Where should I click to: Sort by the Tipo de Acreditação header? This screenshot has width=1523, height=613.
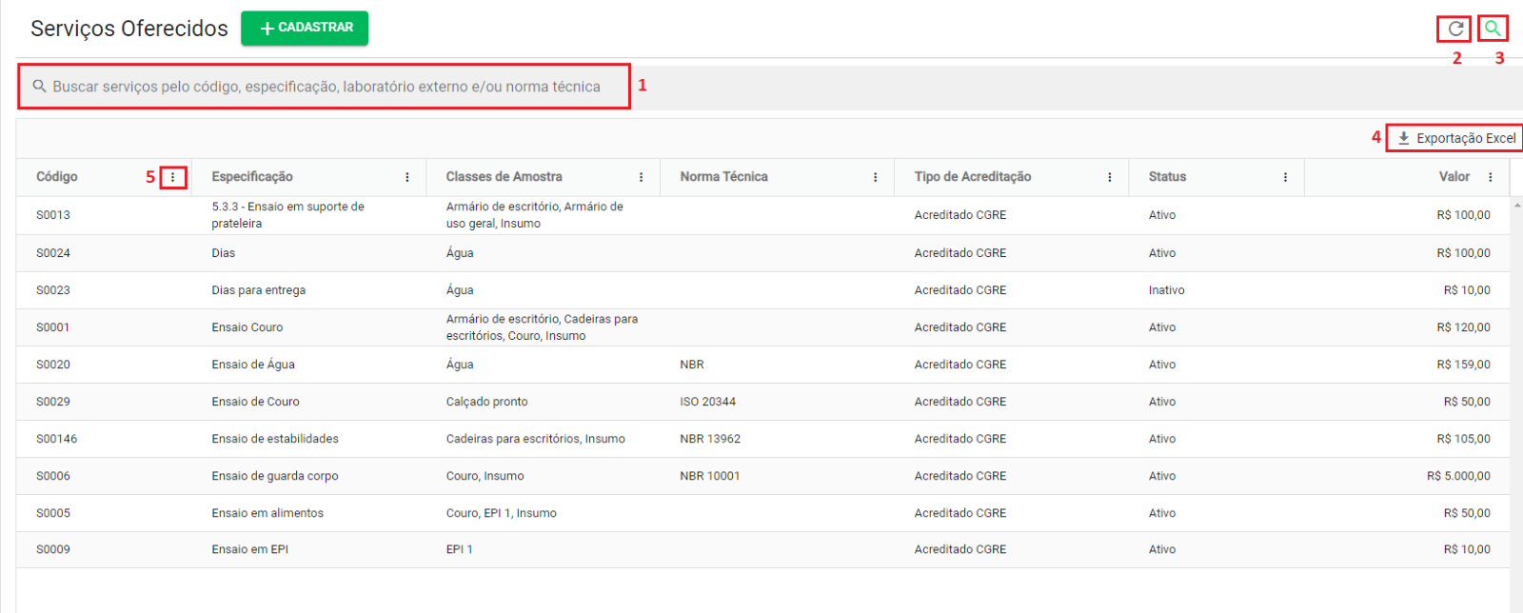(x=973, y=177)
